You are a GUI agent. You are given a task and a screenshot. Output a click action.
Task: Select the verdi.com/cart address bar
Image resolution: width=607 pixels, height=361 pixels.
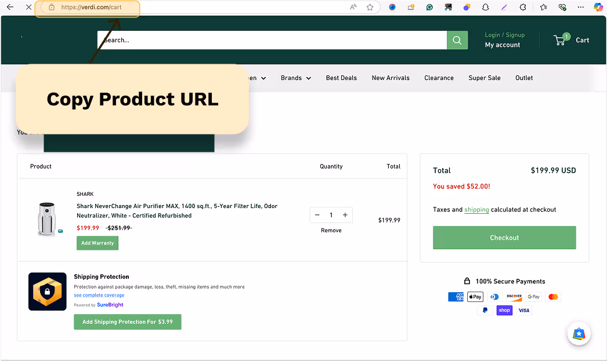(x=91, y=7)
